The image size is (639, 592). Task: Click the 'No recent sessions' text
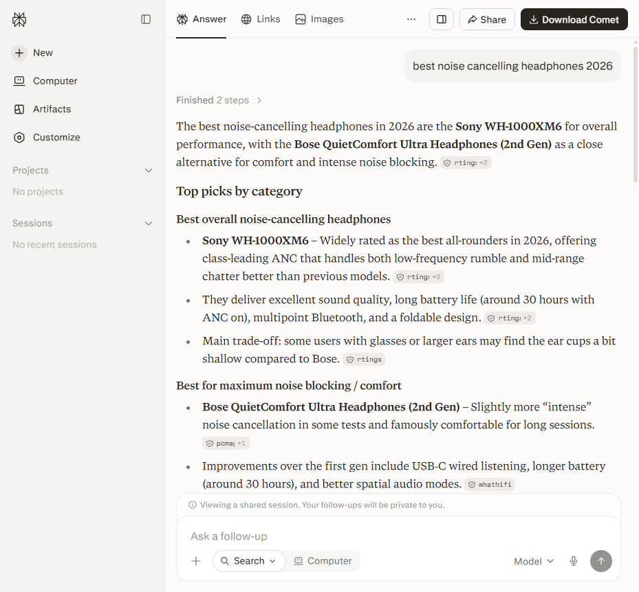pos(54,245)
